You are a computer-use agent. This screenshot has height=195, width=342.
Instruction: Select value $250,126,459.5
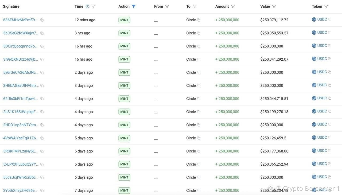[273, 138]
